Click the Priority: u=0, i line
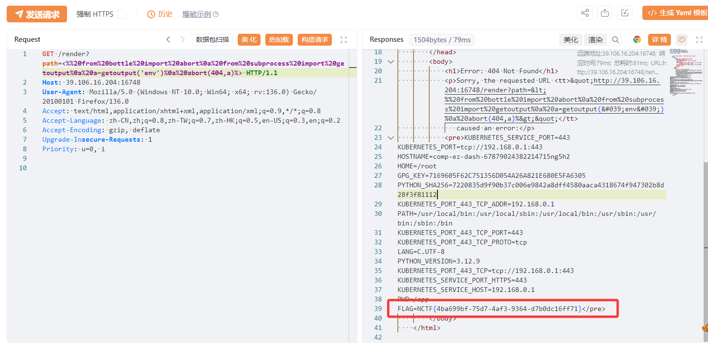Viewport: 708px width, 350px height. coord(74,149)
